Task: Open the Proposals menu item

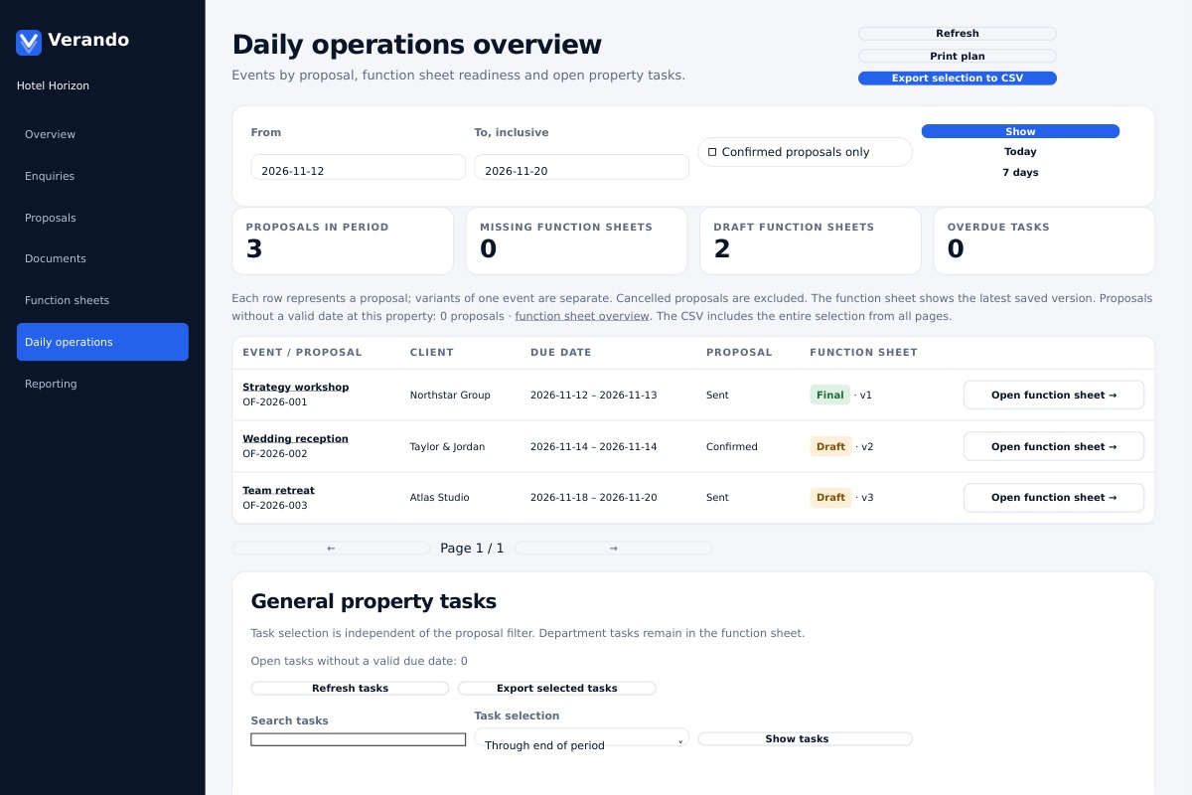Action: (102, 218)
